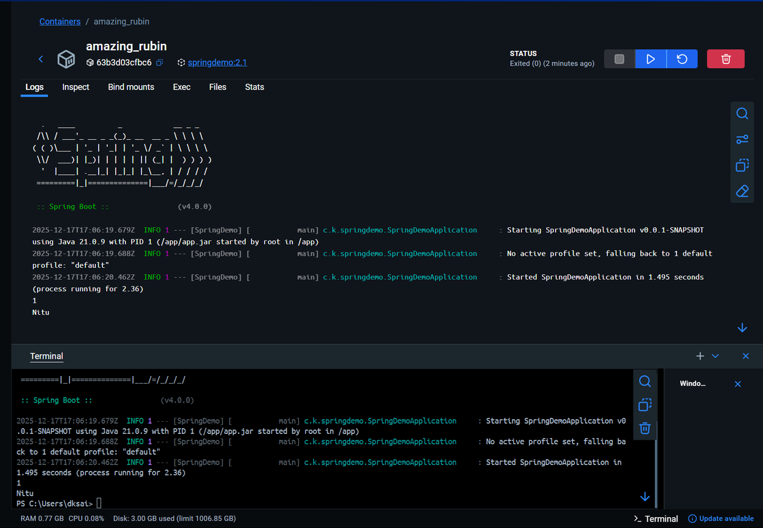Open the shell type dropdown in Terminal
This screenshot has height=528, width=763.
click(715, 356)
